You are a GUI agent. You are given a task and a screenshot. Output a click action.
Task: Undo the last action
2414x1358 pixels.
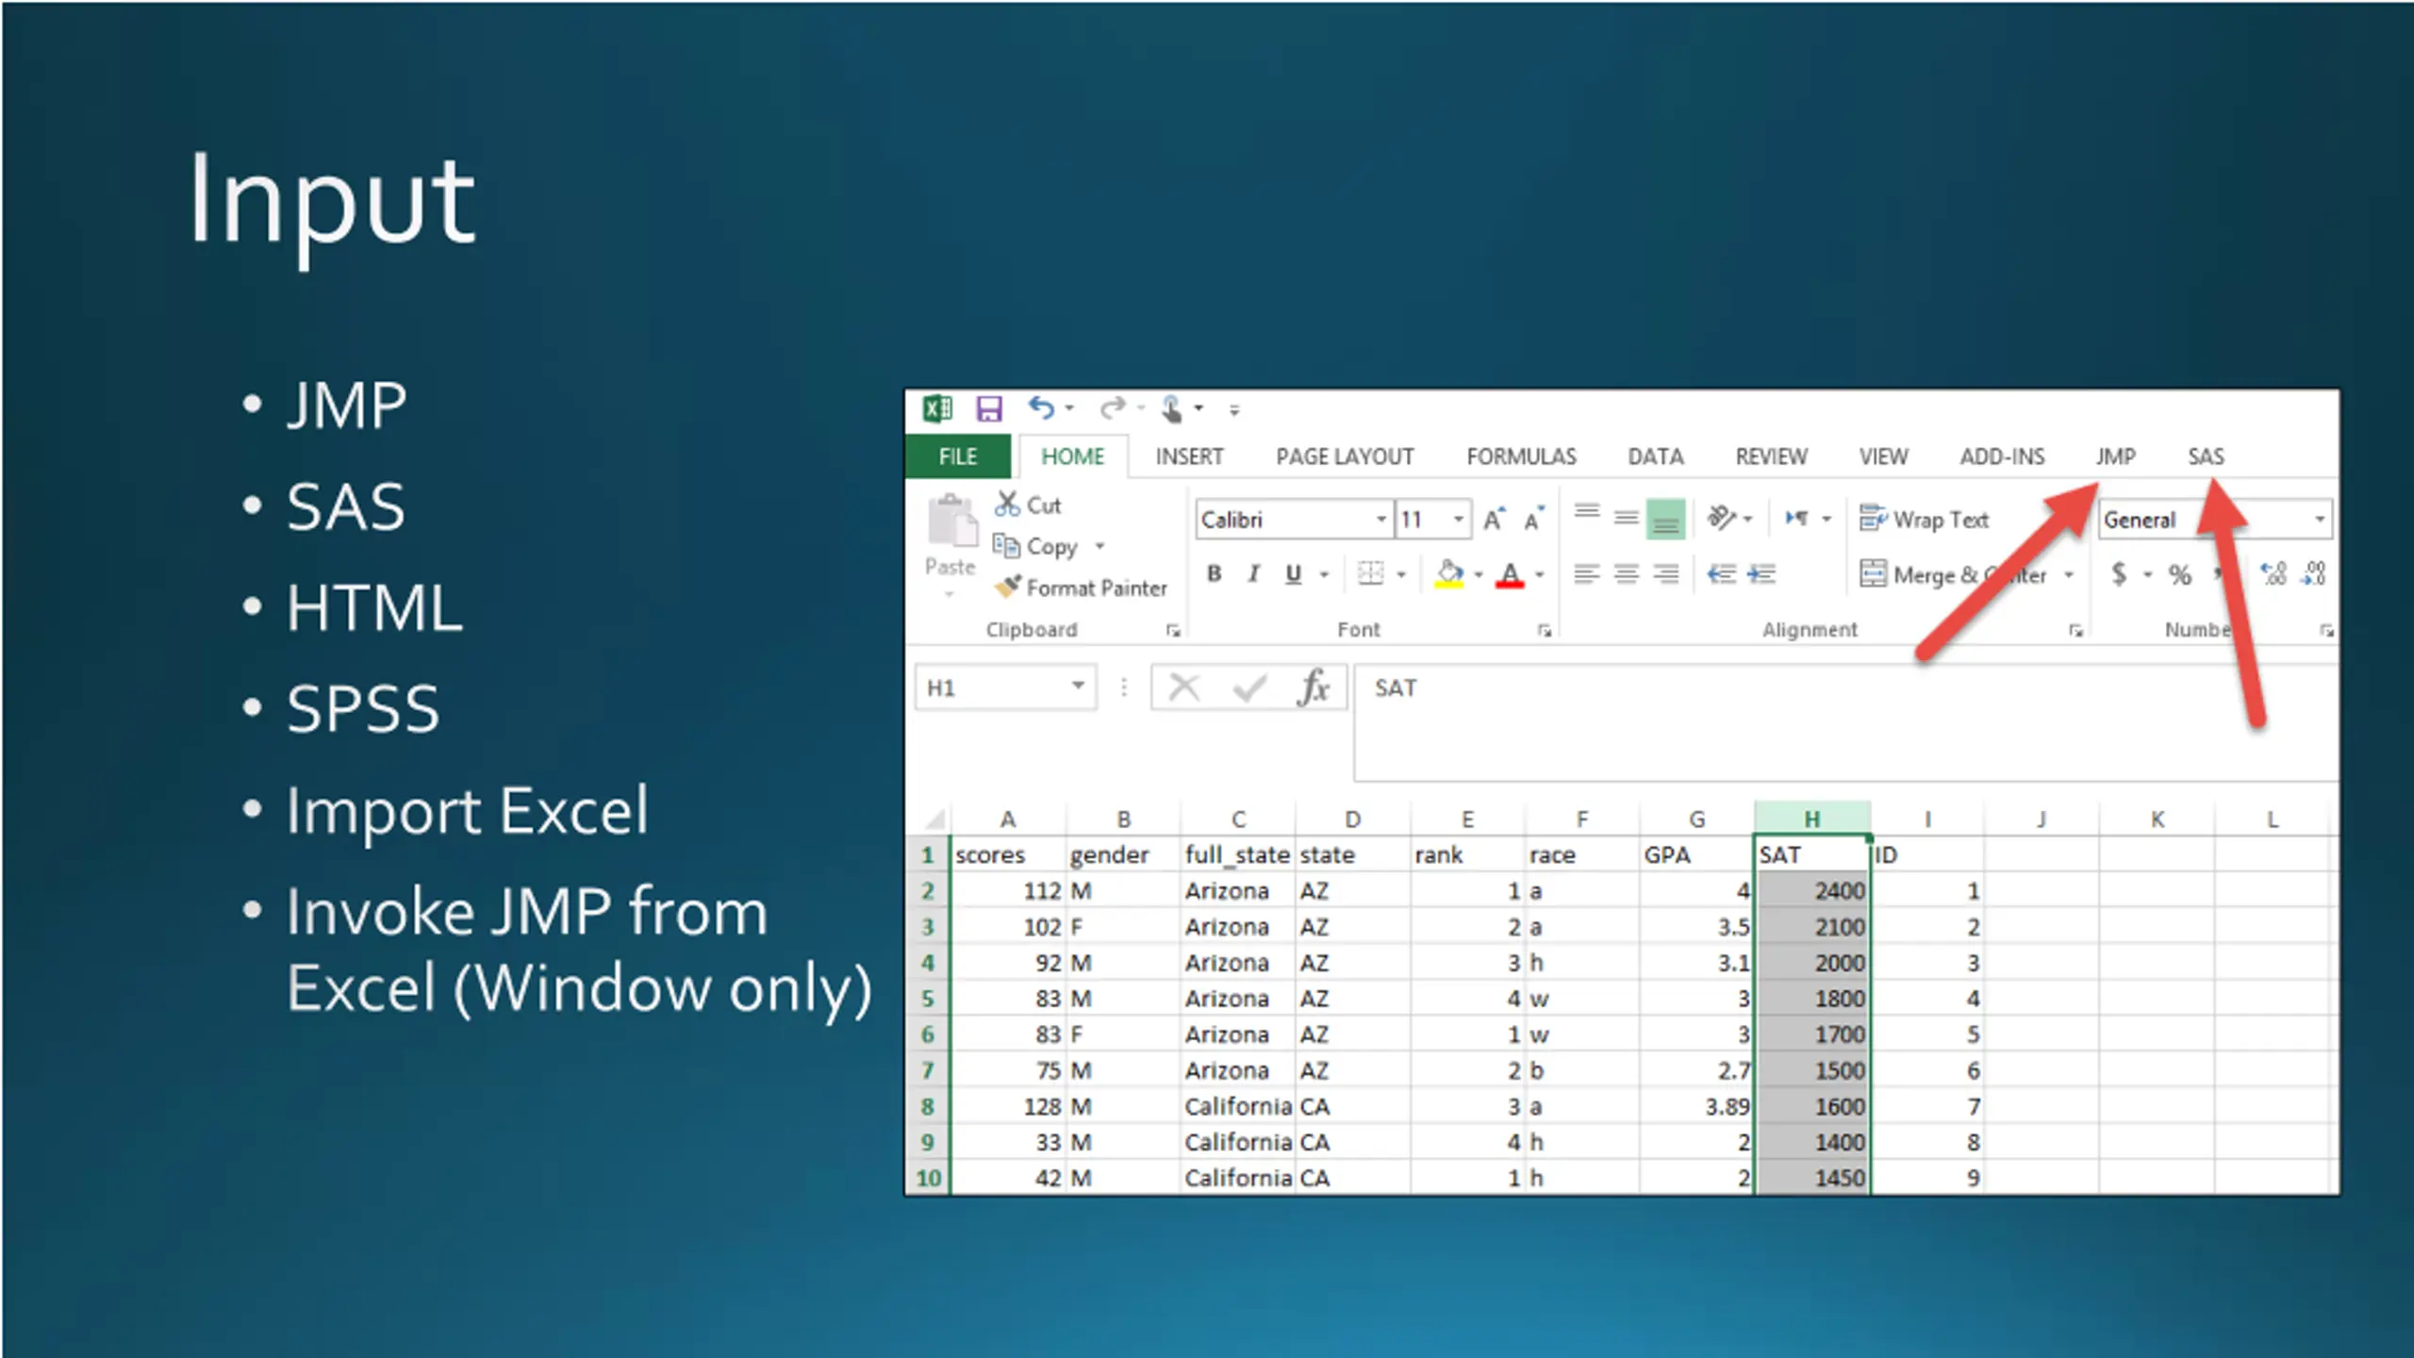[1041, 408]
